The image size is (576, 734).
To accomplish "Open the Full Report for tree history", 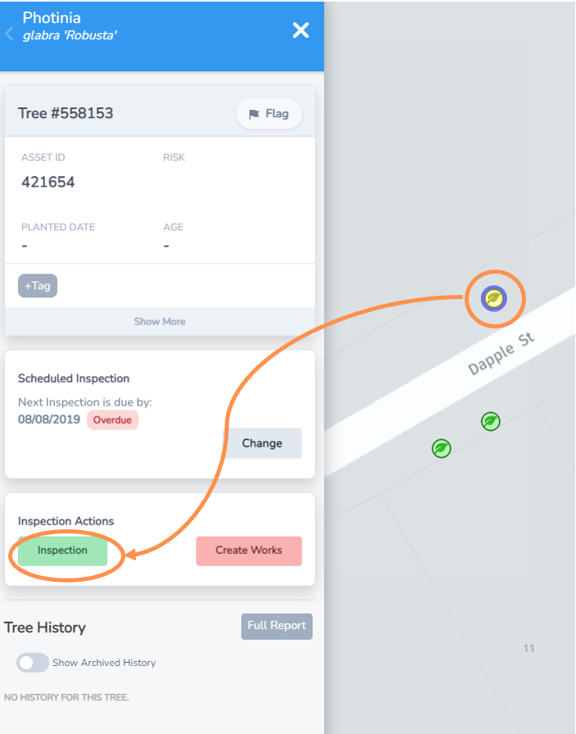I will point(277,626).
